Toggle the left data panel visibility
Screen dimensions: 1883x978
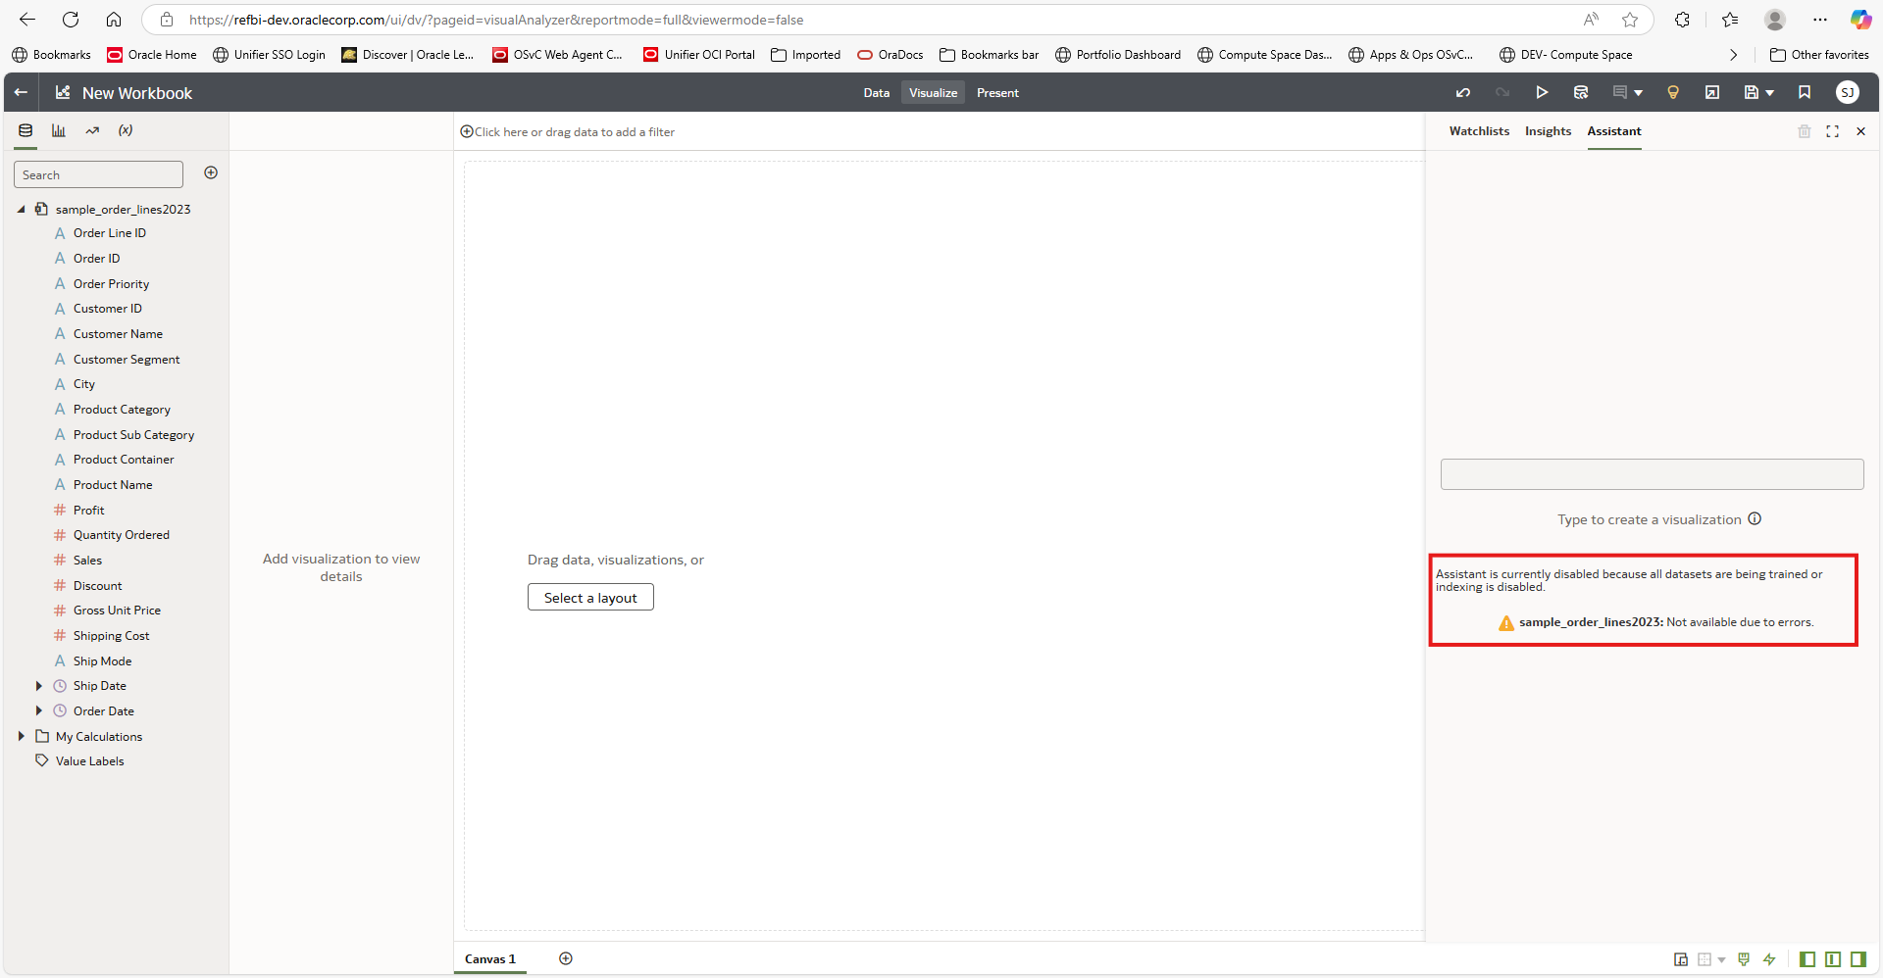1807,959
